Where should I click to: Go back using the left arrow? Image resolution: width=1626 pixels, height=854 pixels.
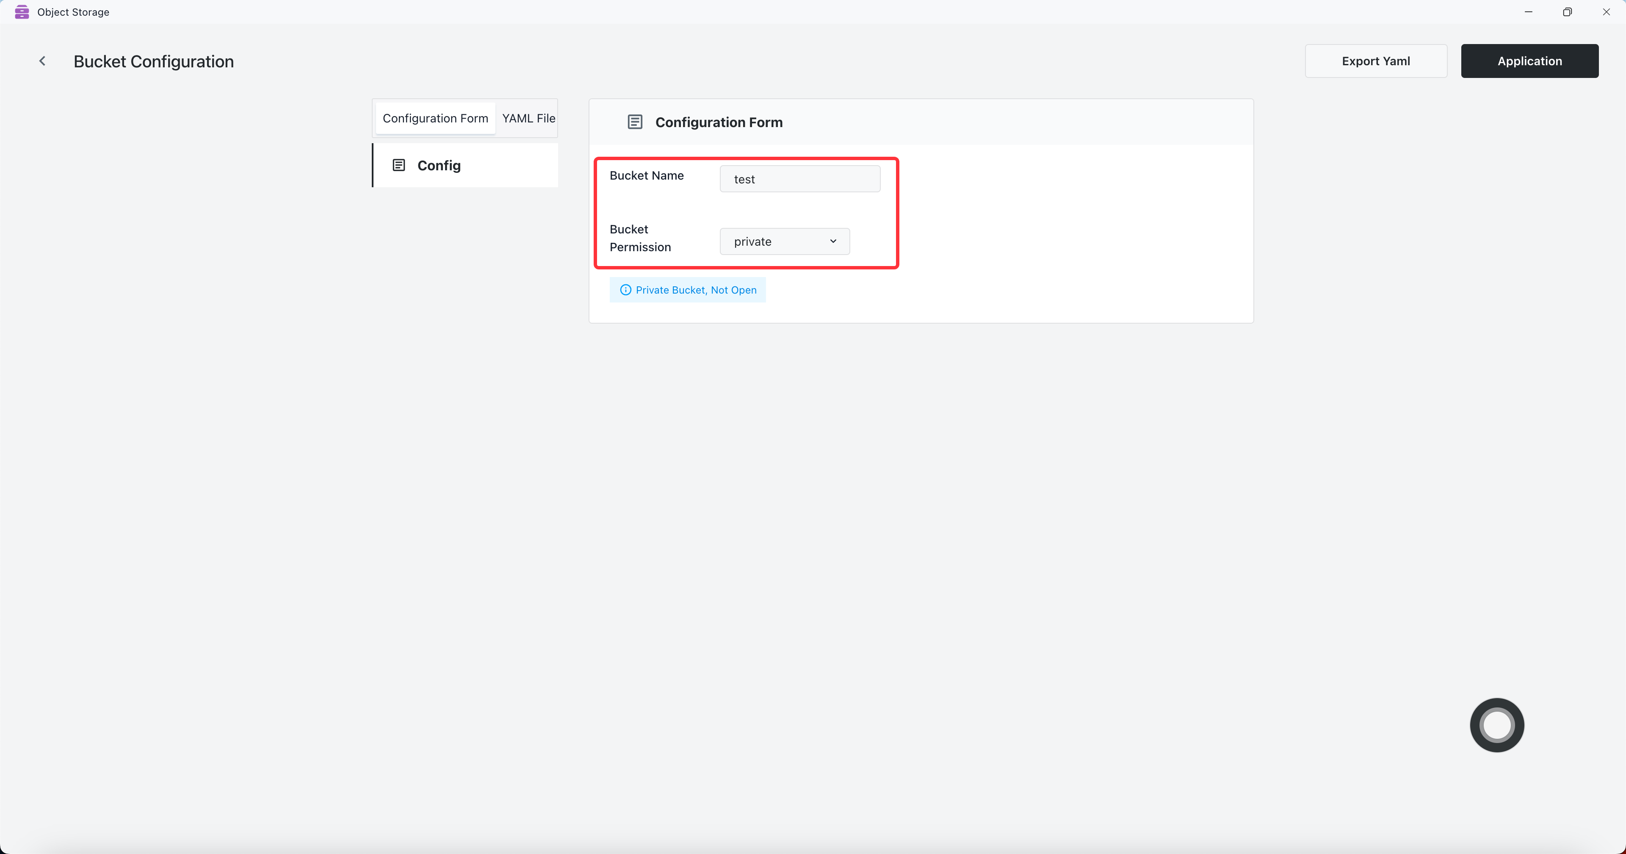click(42, 61)
